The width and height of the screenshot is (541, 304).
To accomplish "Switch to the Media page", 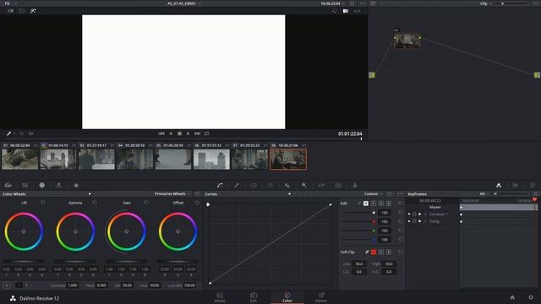I will (x=220, y=297).
